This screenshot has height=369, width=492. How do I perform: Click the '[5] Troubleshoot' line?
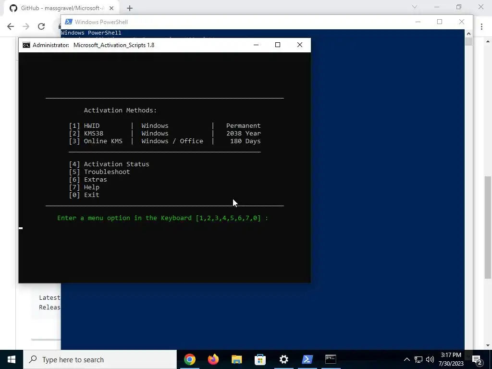(99, 172)
